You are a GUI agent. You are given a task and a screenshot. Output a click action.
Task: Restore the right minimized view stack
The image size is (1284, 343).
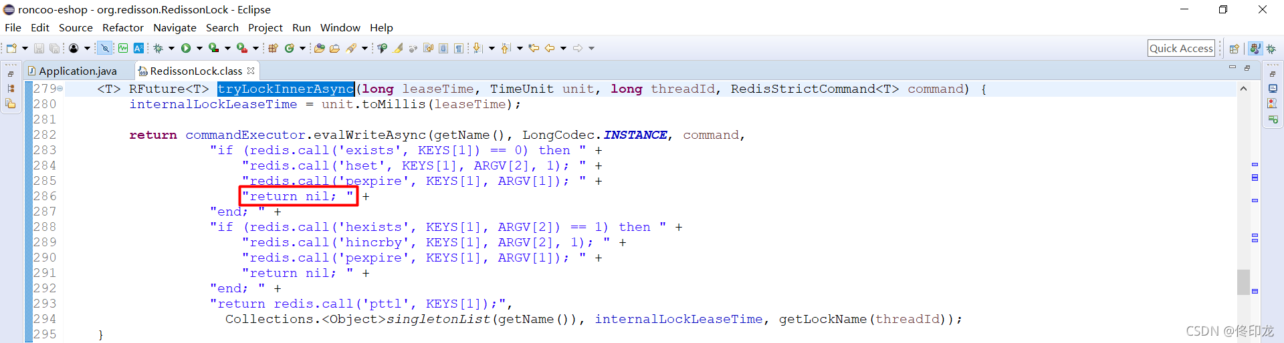pos(1272,73)
